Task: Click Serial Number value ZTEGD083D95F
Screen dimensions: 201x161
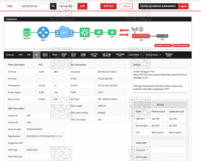Action: click(x=35, y=129)
